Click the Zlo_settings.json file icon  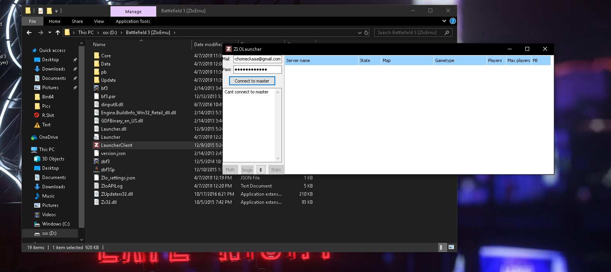pyautogui.click(x=97, y=177)
